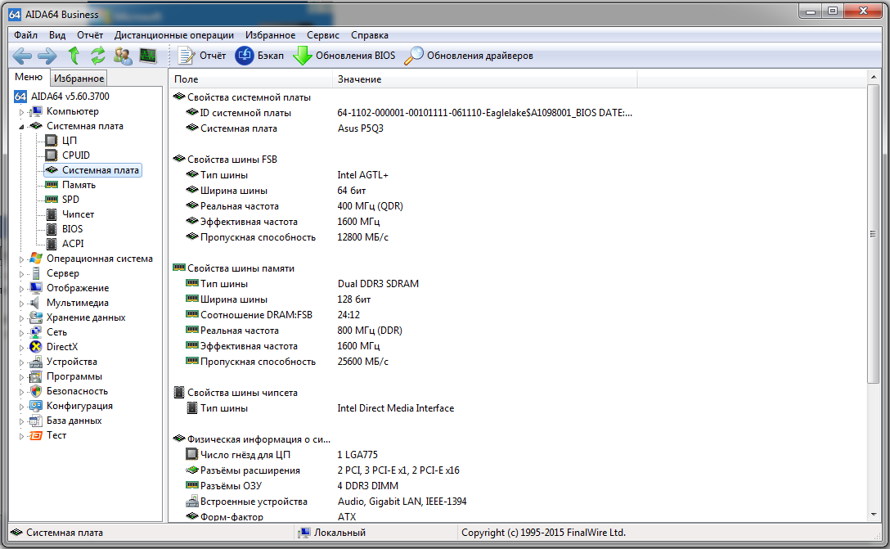Select CPUID in the tree
Viewport: 890px width, 549px height.
click(x=76, y=155)
